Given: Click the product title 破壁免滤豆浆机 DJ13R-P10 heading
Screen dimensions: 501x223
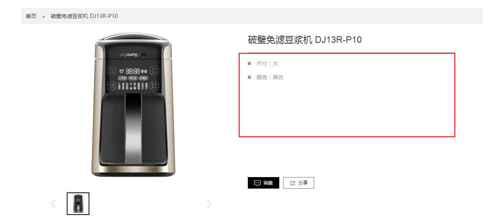Looking at the screenshot, I should click(x=305, y=40).
